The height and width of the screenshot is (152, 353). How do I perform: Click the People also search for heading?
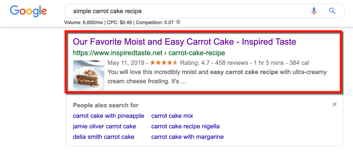pyautogui.click(x=106, y=105)
